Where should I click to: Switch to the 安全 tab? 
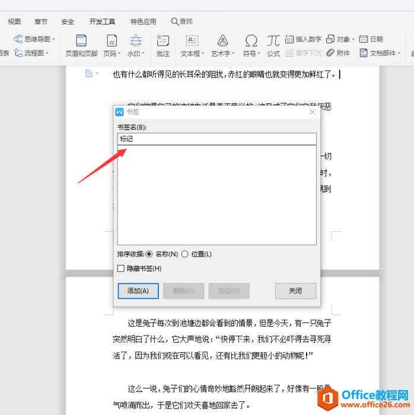pos(68,21)
